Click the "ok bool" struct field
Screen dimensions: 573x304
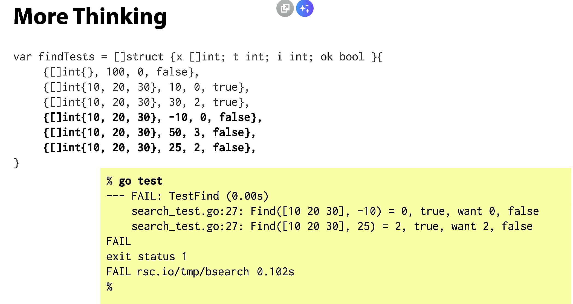coord(342,57)
